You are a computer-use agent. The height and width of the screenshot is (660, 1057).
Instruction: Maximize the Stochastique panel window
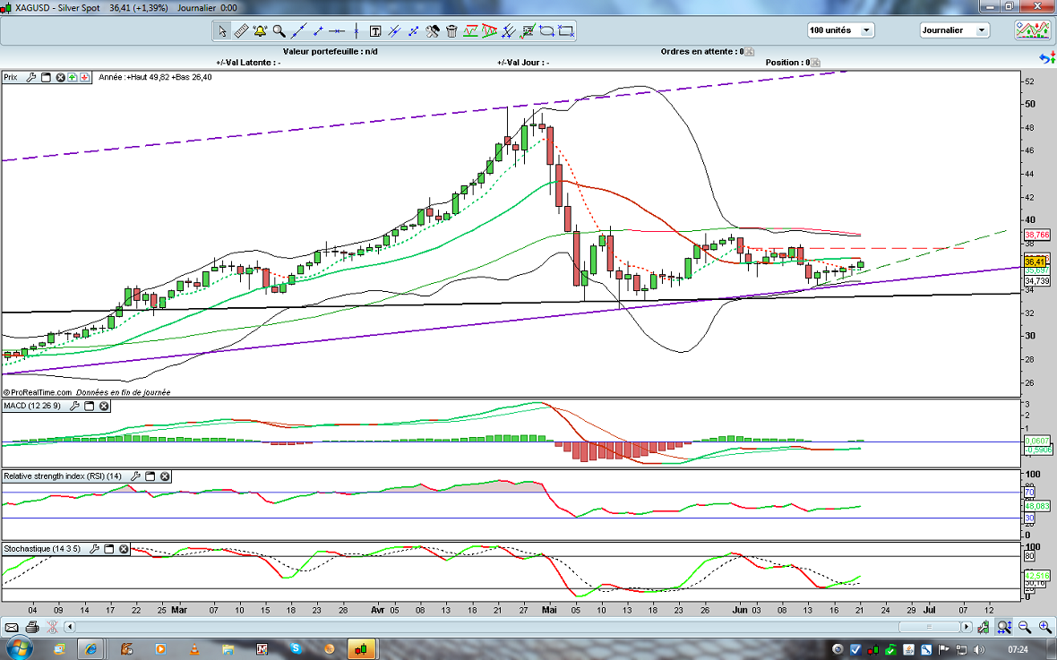[x=107, y=548]
